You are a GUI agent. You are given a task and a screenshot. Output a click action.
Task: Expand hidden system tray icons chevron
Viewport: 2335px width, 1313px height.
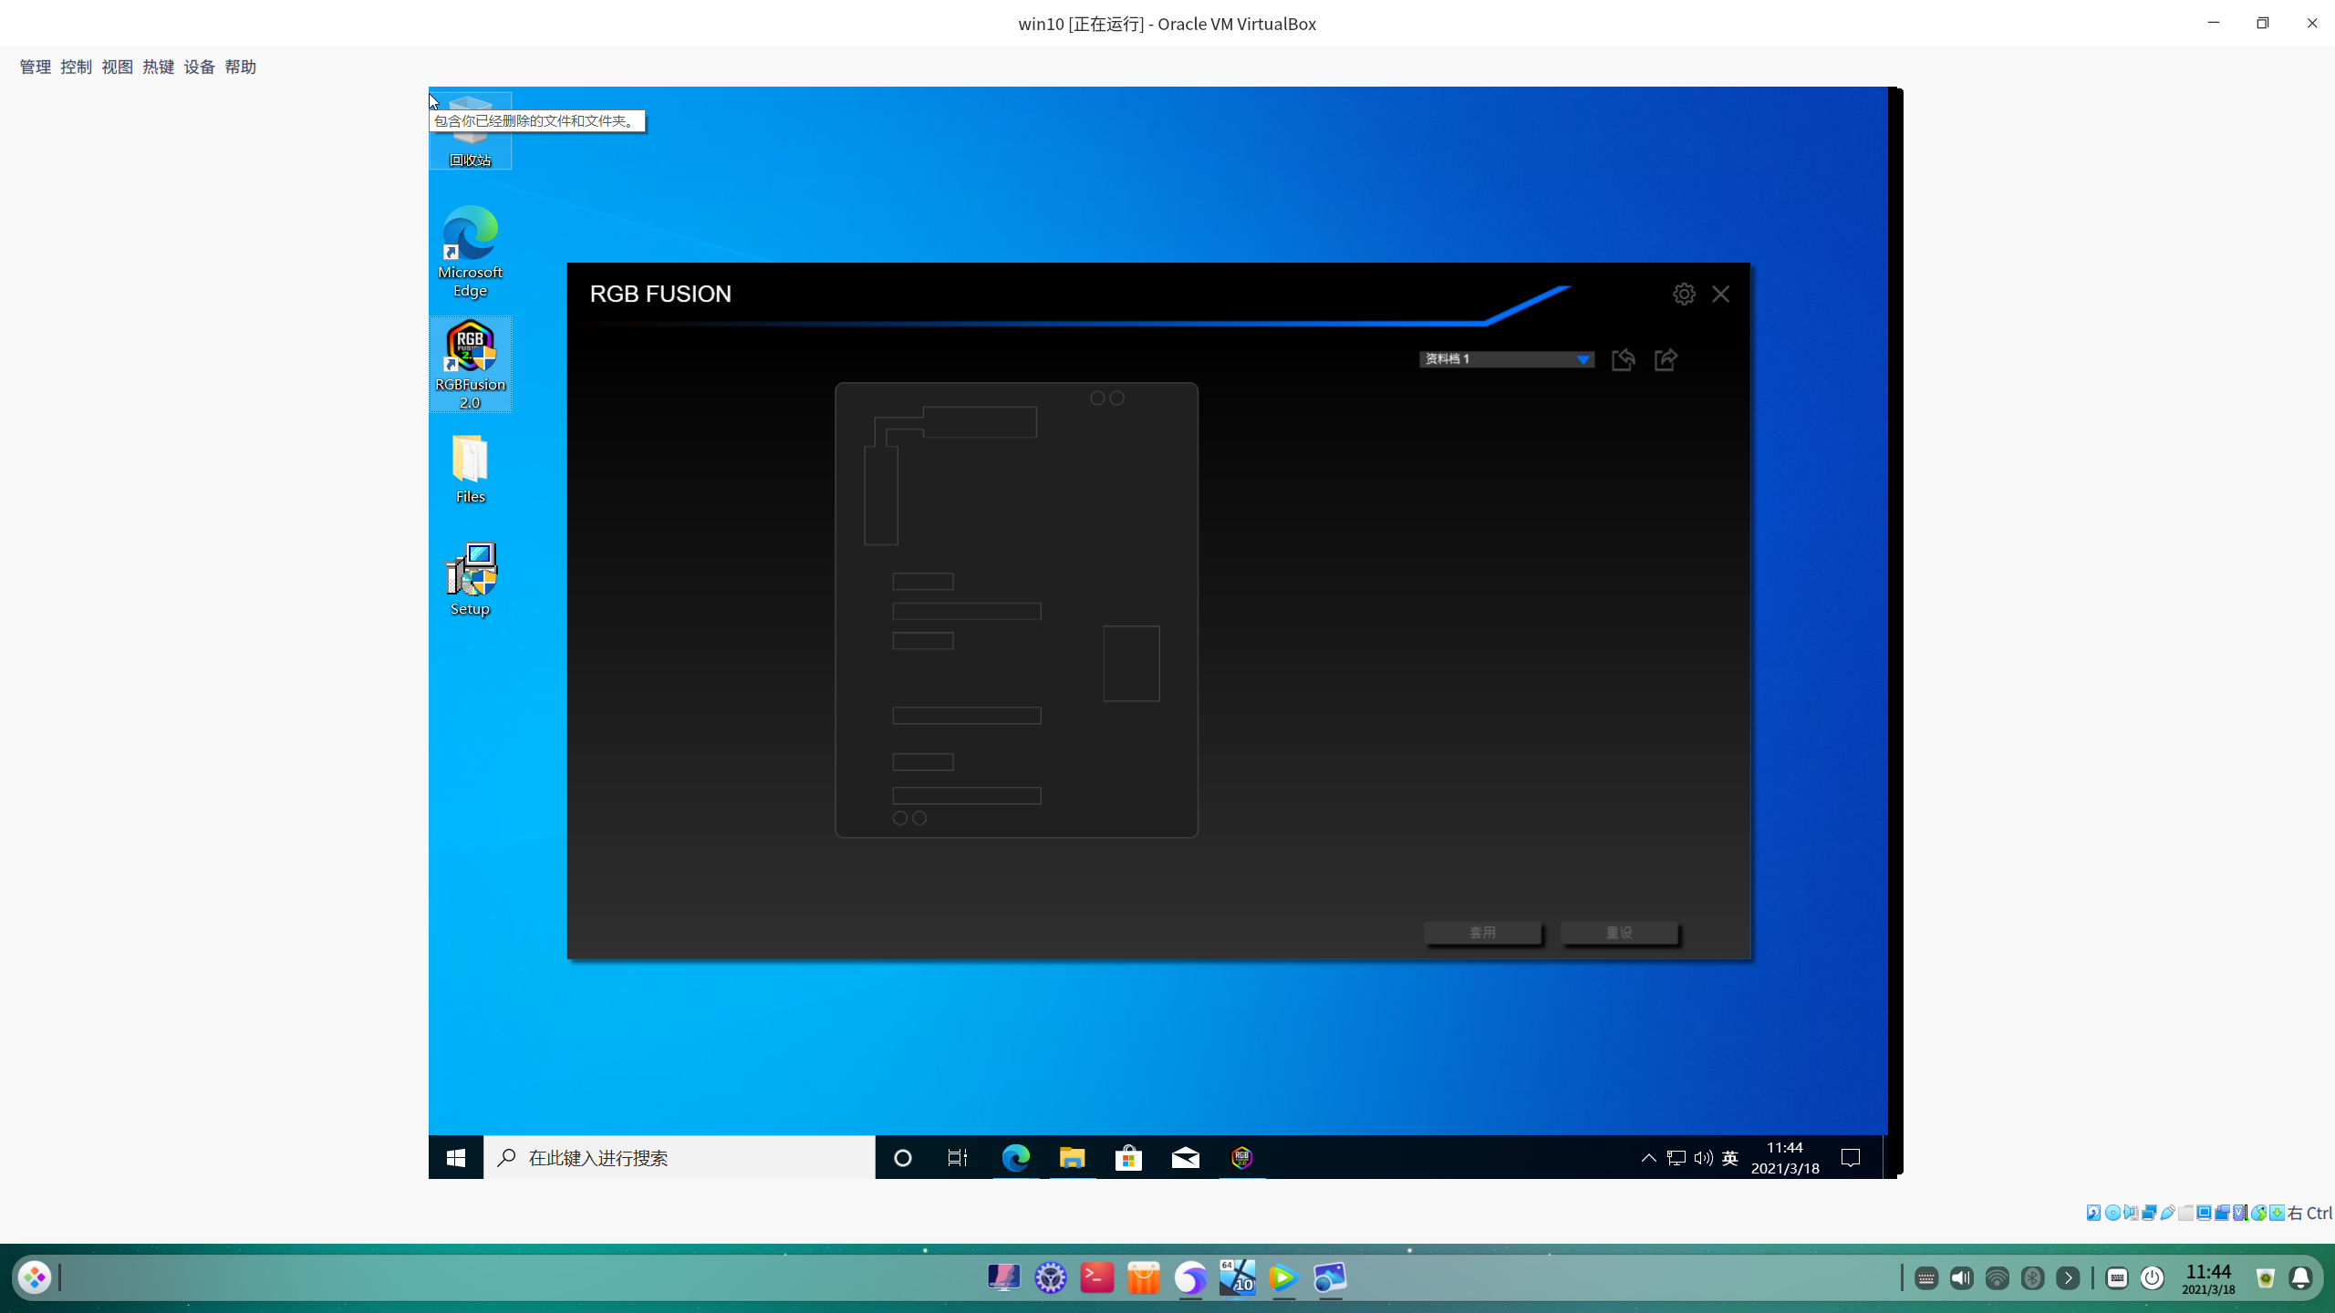[x=1648, y=1157]
